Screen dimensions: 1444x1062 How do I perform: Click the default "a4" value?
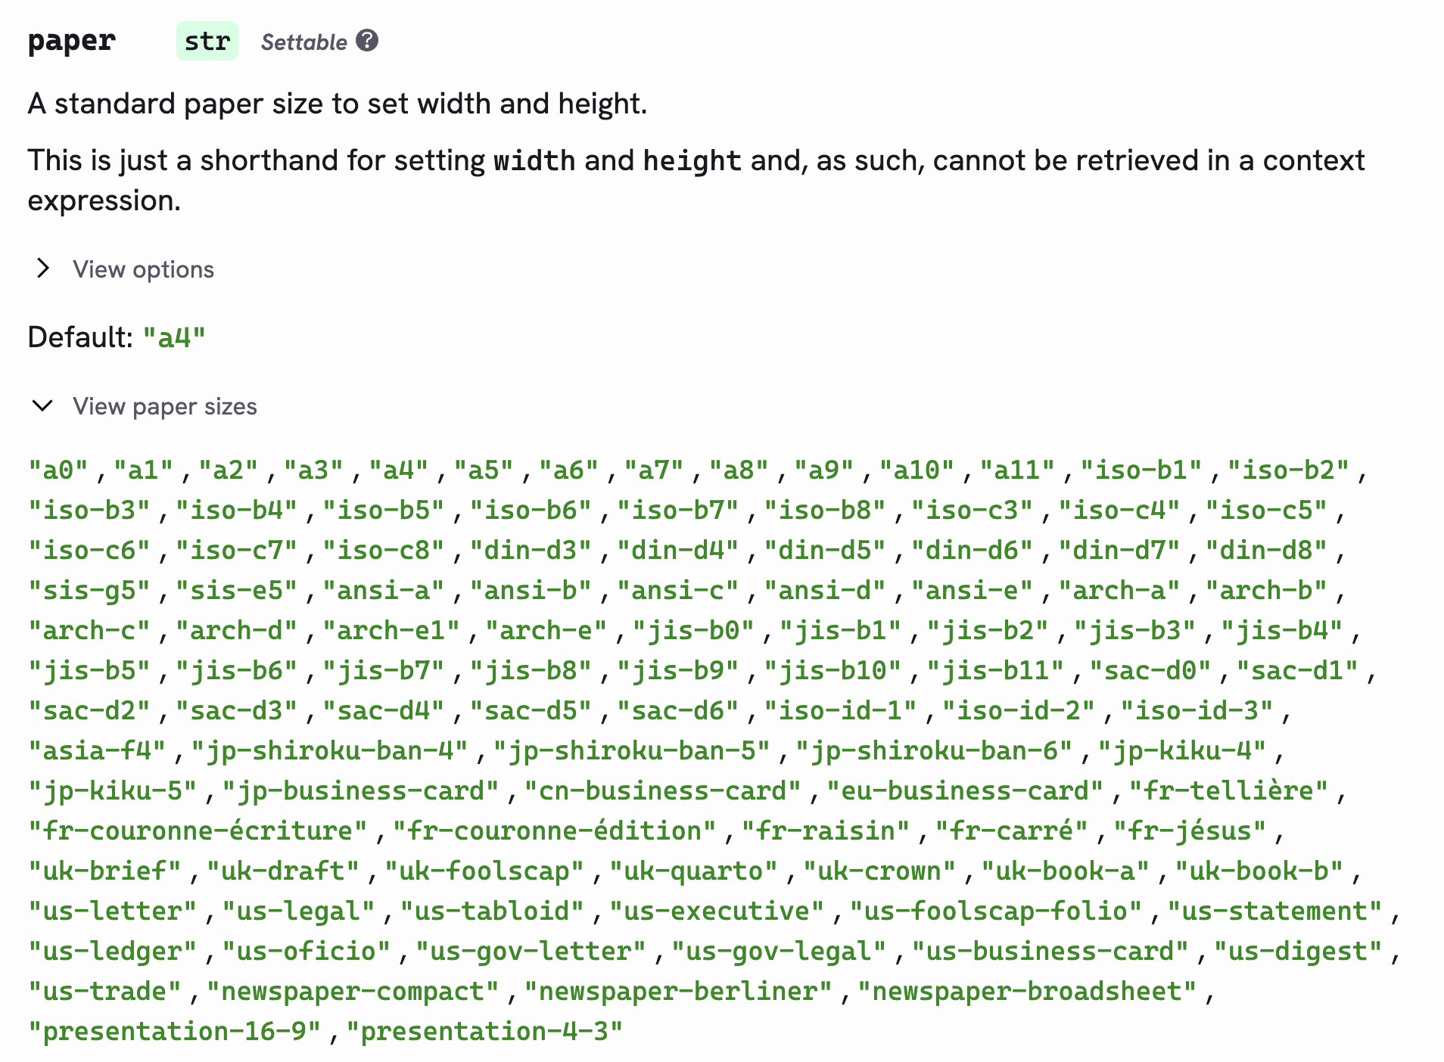click(174, 337)
